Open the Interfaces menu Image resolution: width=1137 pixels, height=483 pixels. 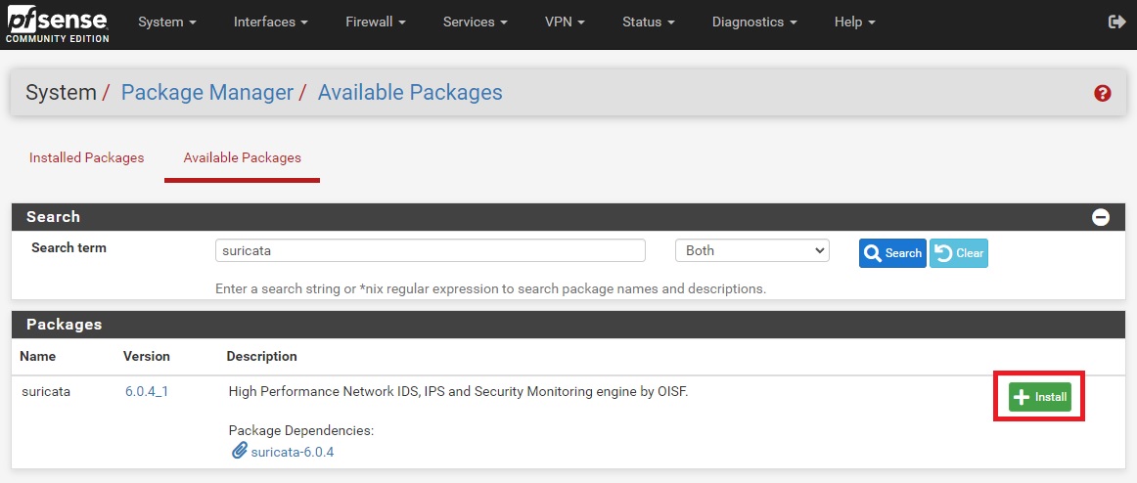click(270, 22)
